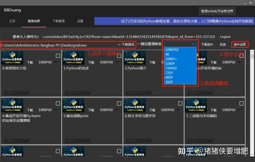Expand the 1080P60 dropdown on 0.前言相关介绍 card
The height and width of the screenshot is (162, 255).
pos(56,62)
